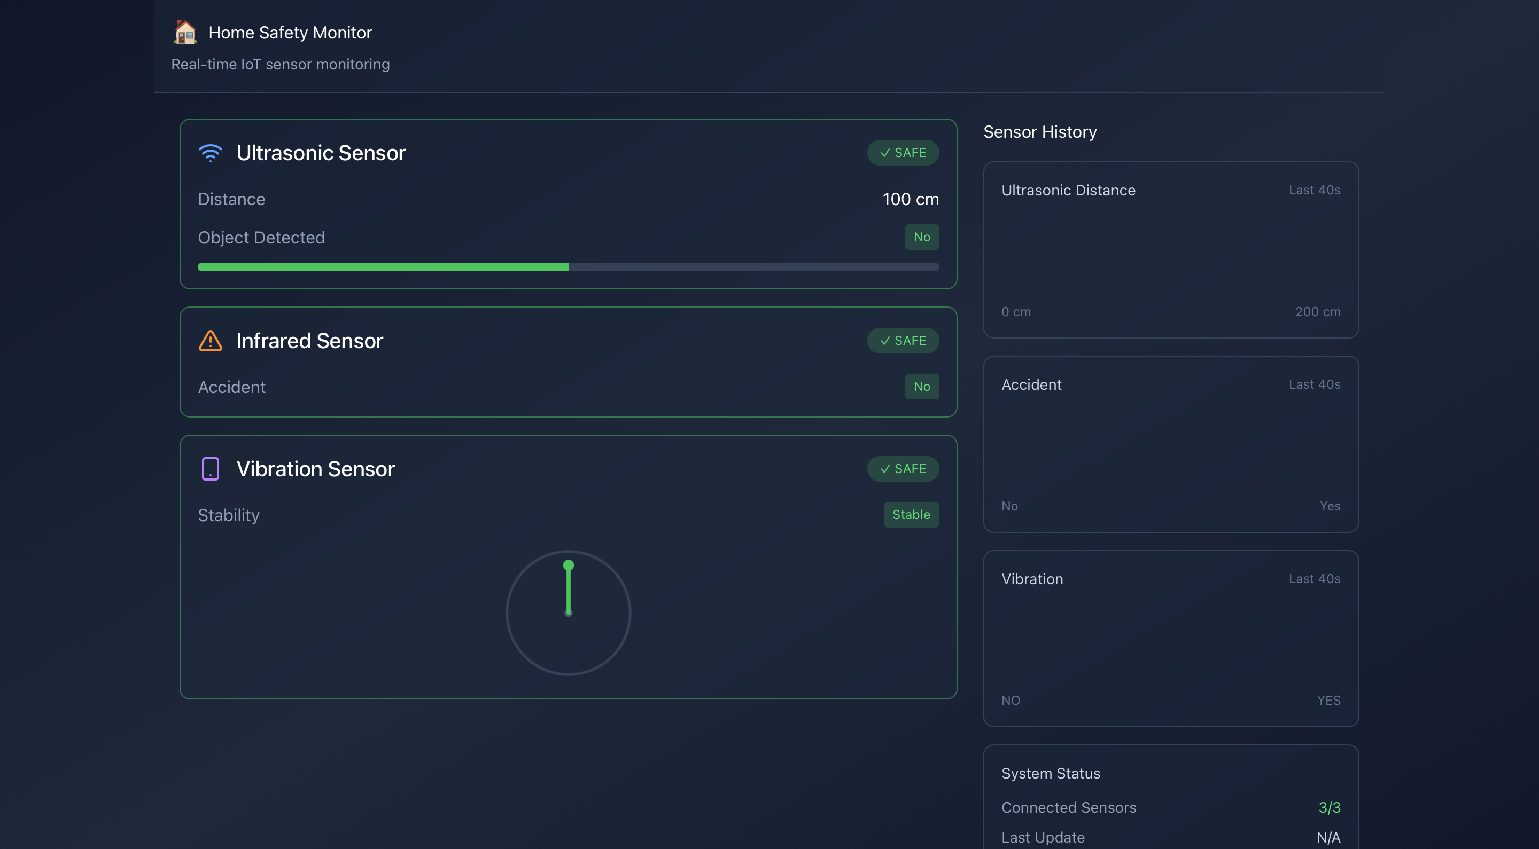Open the Ultrasonic Distance history card
The width and height of the screenshot is (1539, 849).
[x=1170, y=249]
